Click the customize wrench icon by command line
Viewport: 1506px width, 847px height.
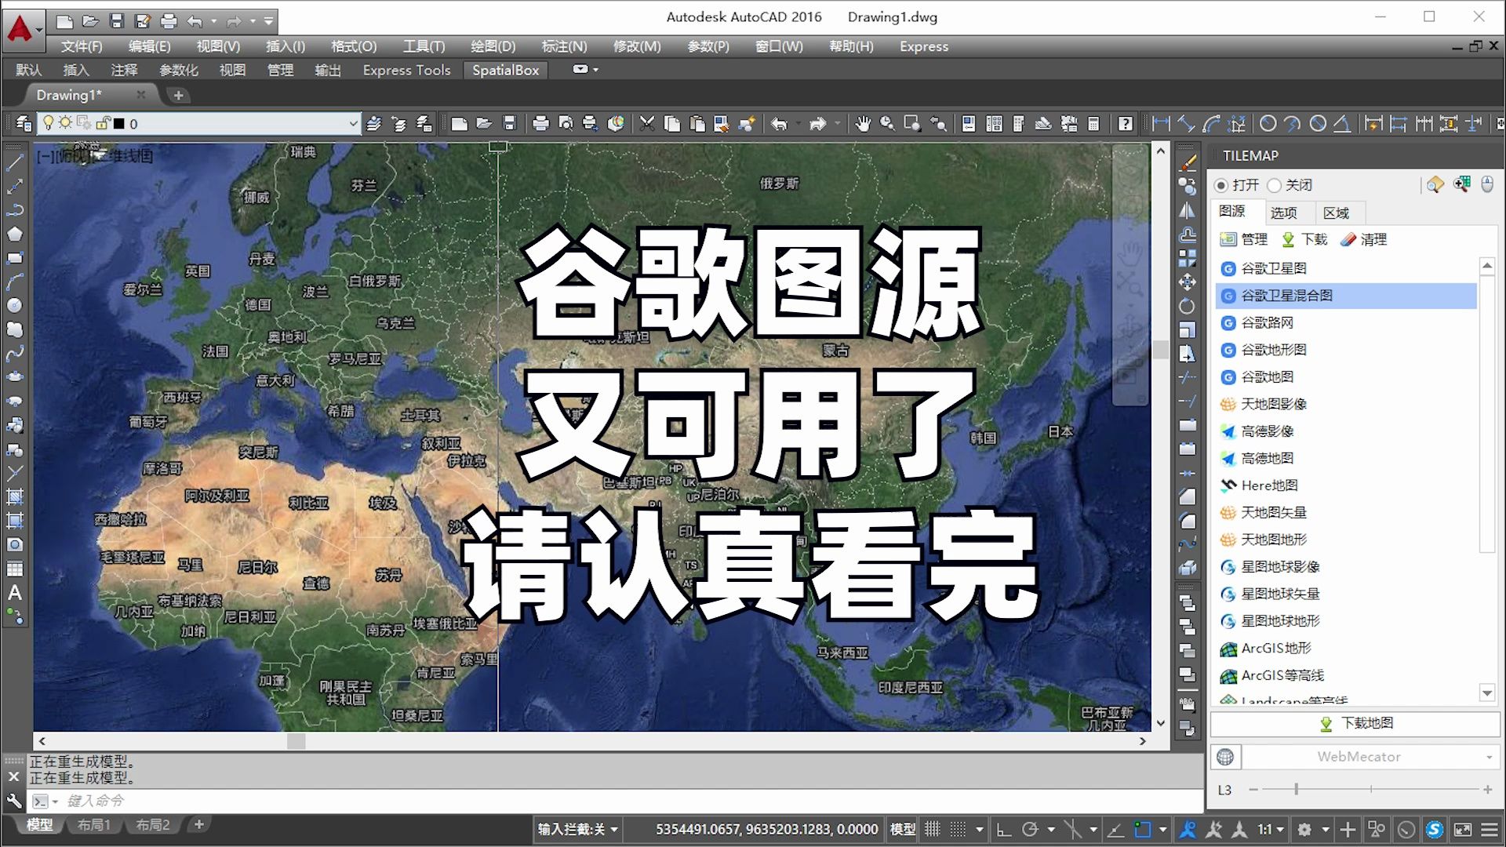pyautogui.click(x=14, y=801)
